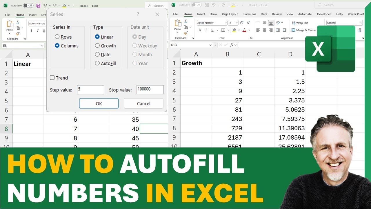The image size is (371, 209).
Task: Click Increase Indent icon in right window
Action: (285, 30)
